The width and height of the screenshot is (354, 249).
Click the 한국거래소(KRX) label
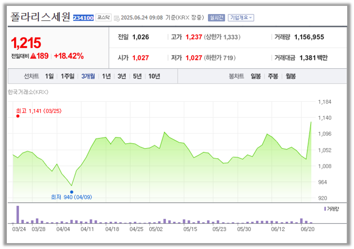(28, 92)
